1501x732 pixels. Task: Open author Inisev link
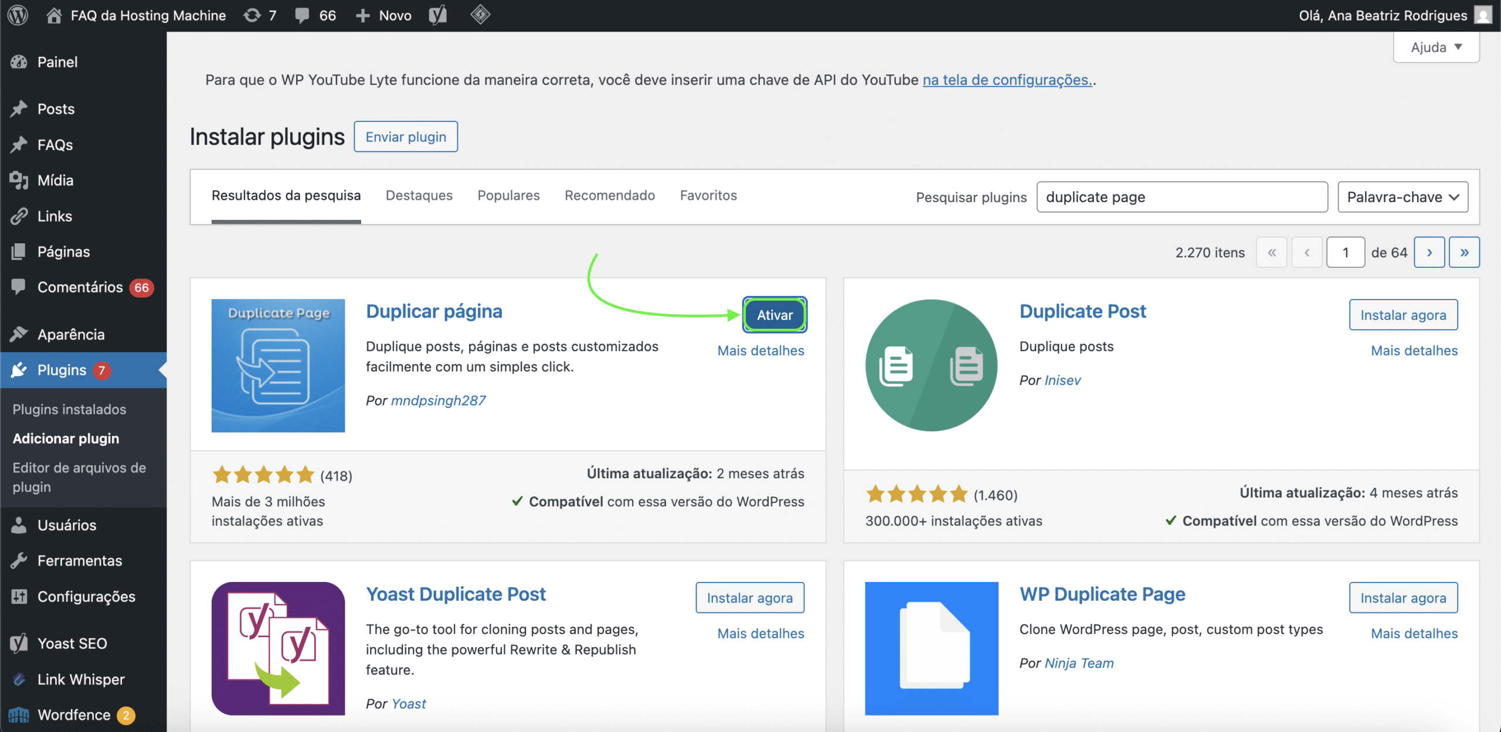[1062, 381]
